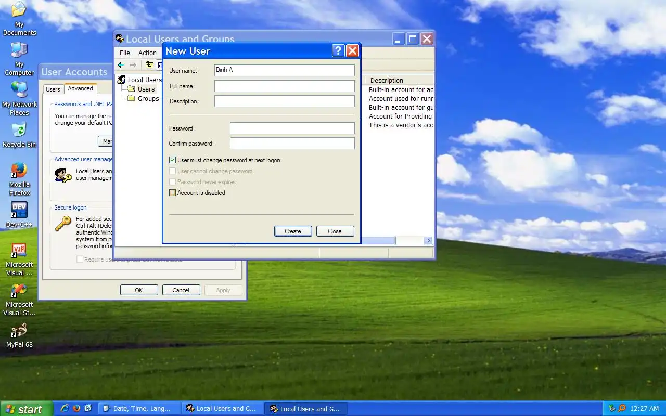Click first Local Users and G... taskbar button
666x416 pixels.
coord(223,409)
